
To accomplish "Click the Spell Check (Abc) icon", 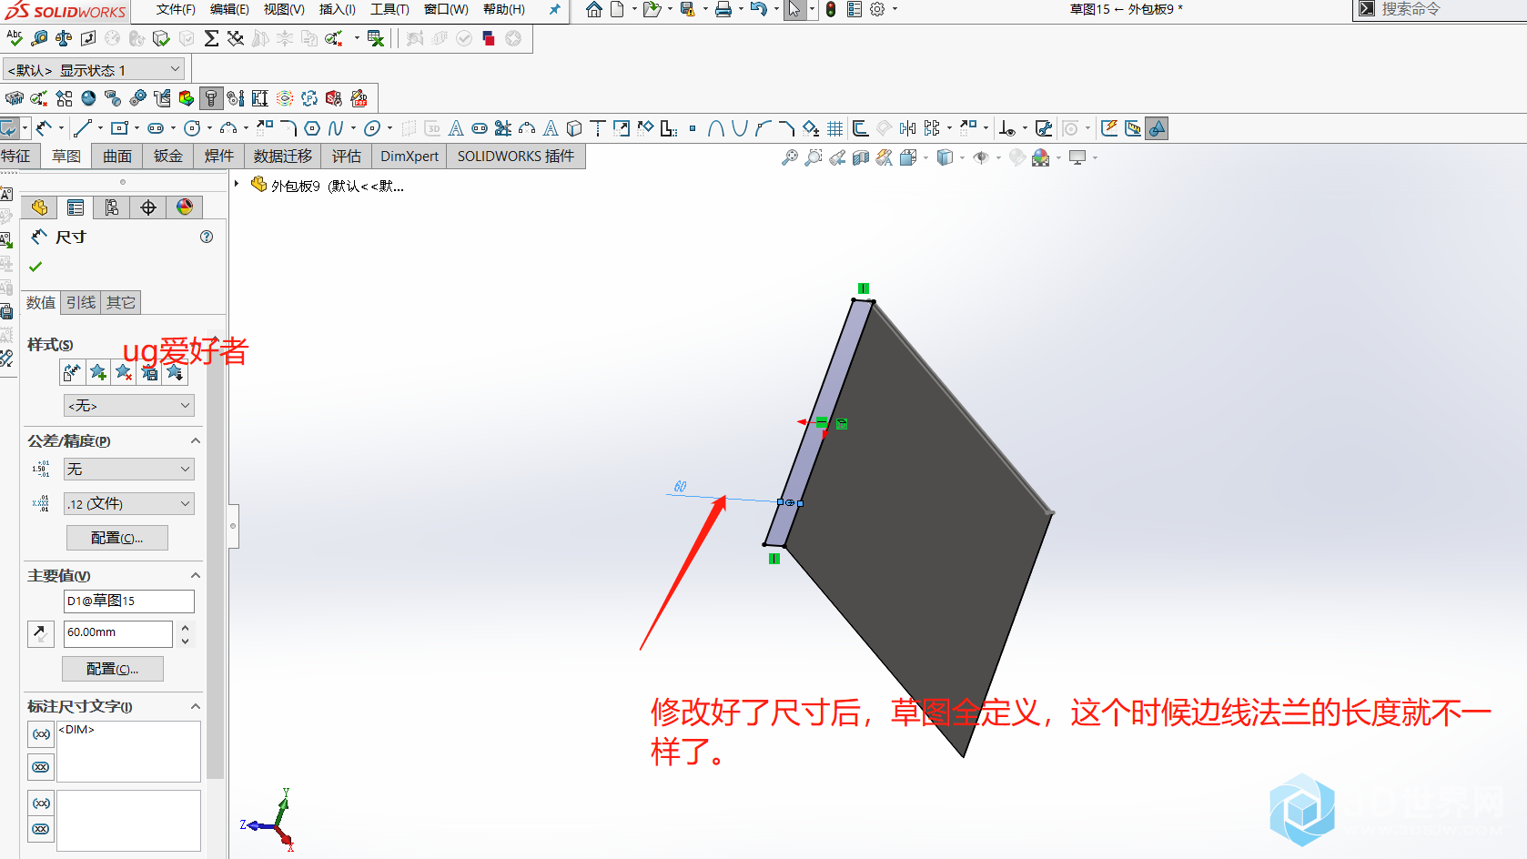I will 14,38.
